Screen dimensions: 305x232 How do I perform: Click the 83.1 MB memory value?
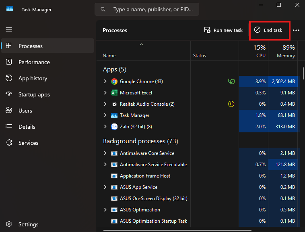pos(286,115)
